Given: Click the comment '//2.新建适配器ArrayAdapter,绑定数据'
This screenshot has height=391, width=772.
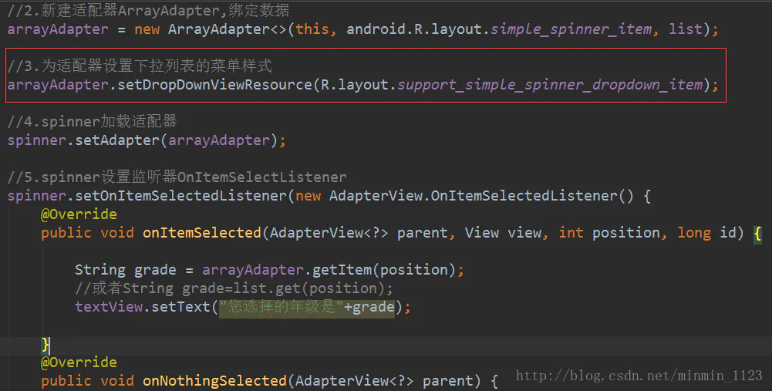Looking at the screenshot, I should coord(148,10).
